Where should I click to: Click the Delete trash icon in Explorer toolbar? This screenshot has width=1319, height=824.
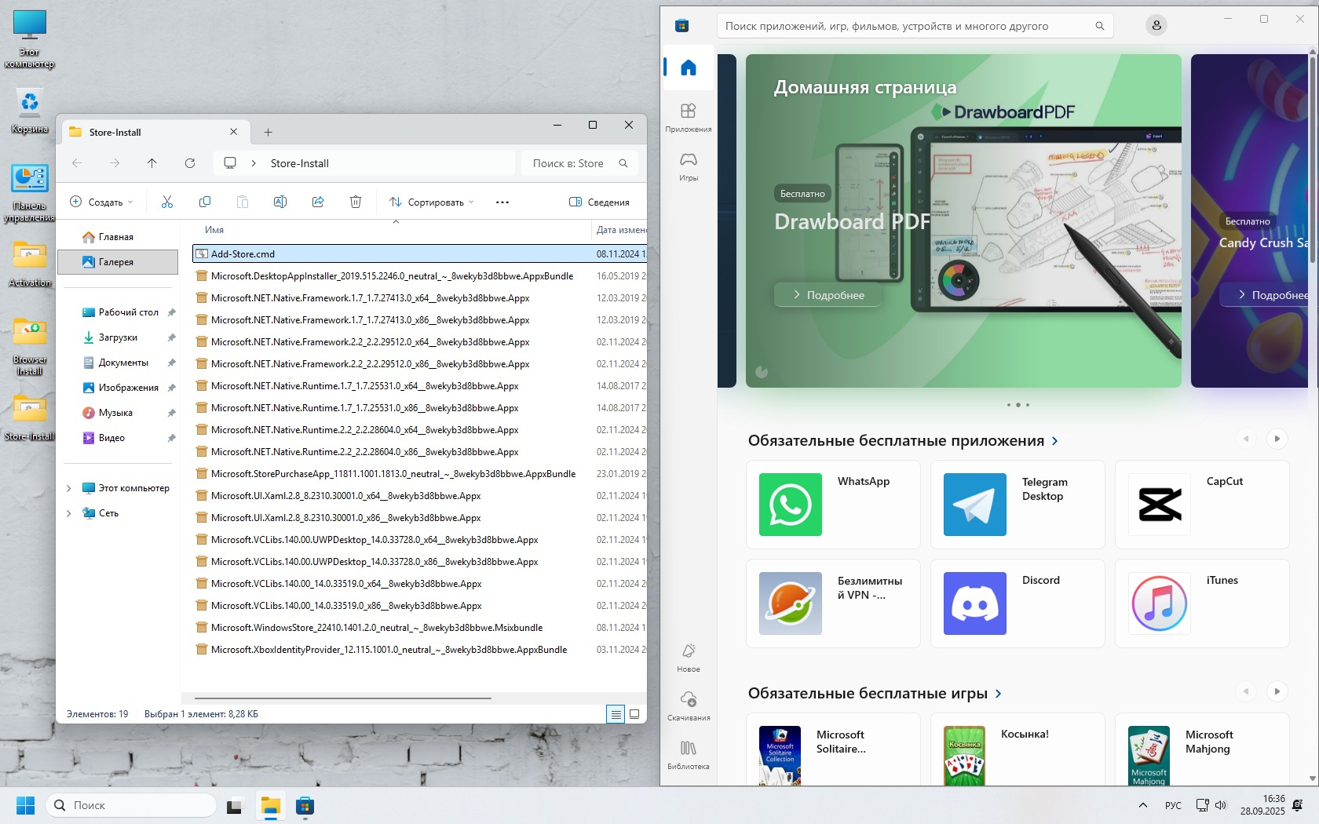coord(356,202)
